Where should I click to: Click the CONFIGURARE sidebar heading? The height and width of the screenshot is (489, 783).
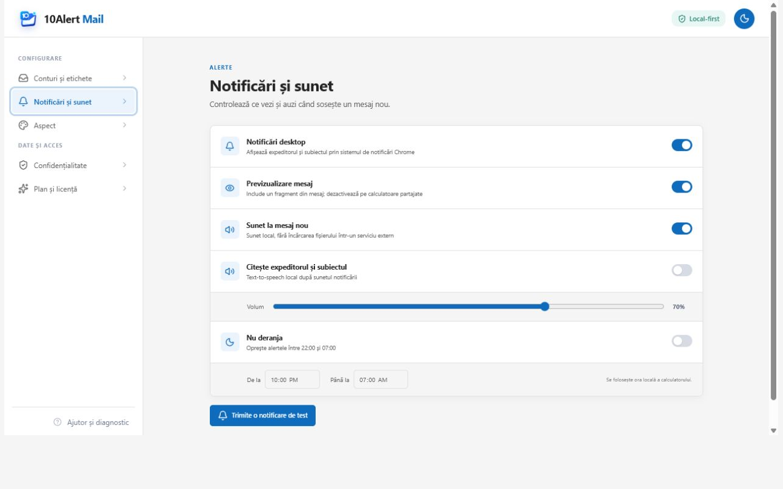pos(40,58)
